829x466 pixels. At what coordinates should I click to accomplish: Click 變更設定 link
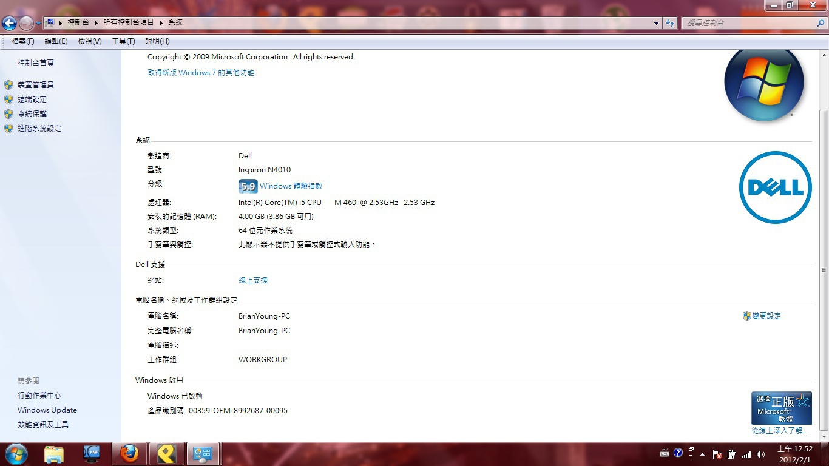(x=766, y=316)
